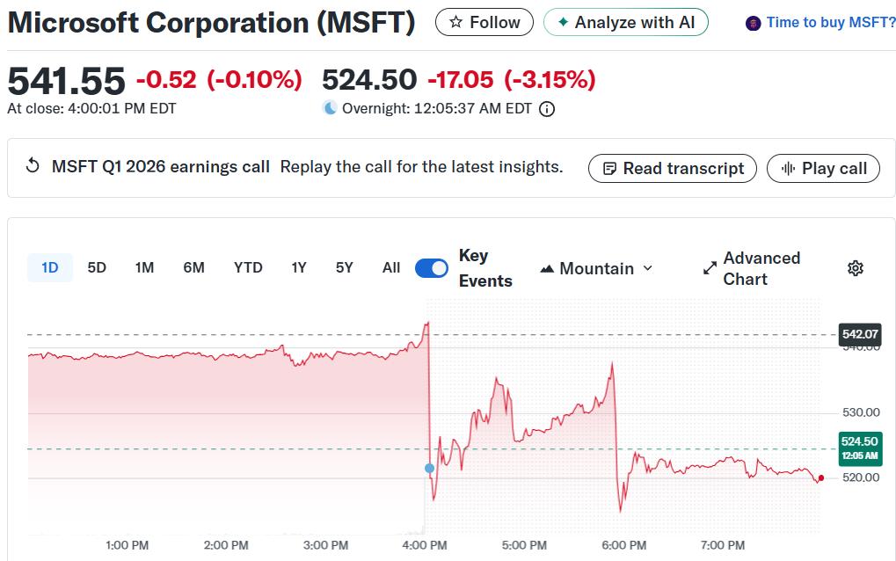The image size is (896, 561).
Task: Select the All time range
Action: coord(390,267)
